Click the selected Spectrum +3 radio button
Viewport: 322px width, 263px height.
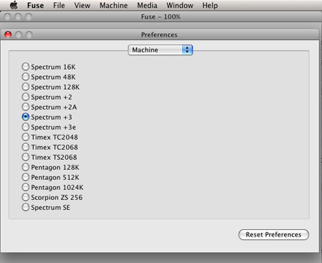[25, 117]
